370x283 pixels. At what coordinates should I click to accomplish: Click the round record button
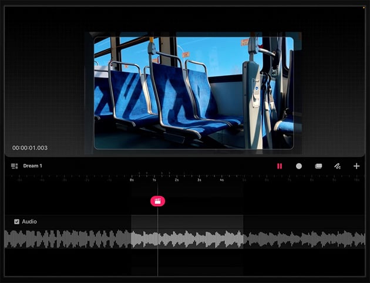click(299, 166)
